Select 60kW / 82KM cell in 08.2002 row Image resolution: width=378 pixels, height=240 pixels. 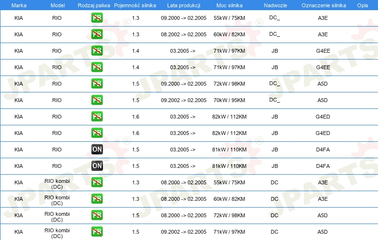tap(229, 34)
